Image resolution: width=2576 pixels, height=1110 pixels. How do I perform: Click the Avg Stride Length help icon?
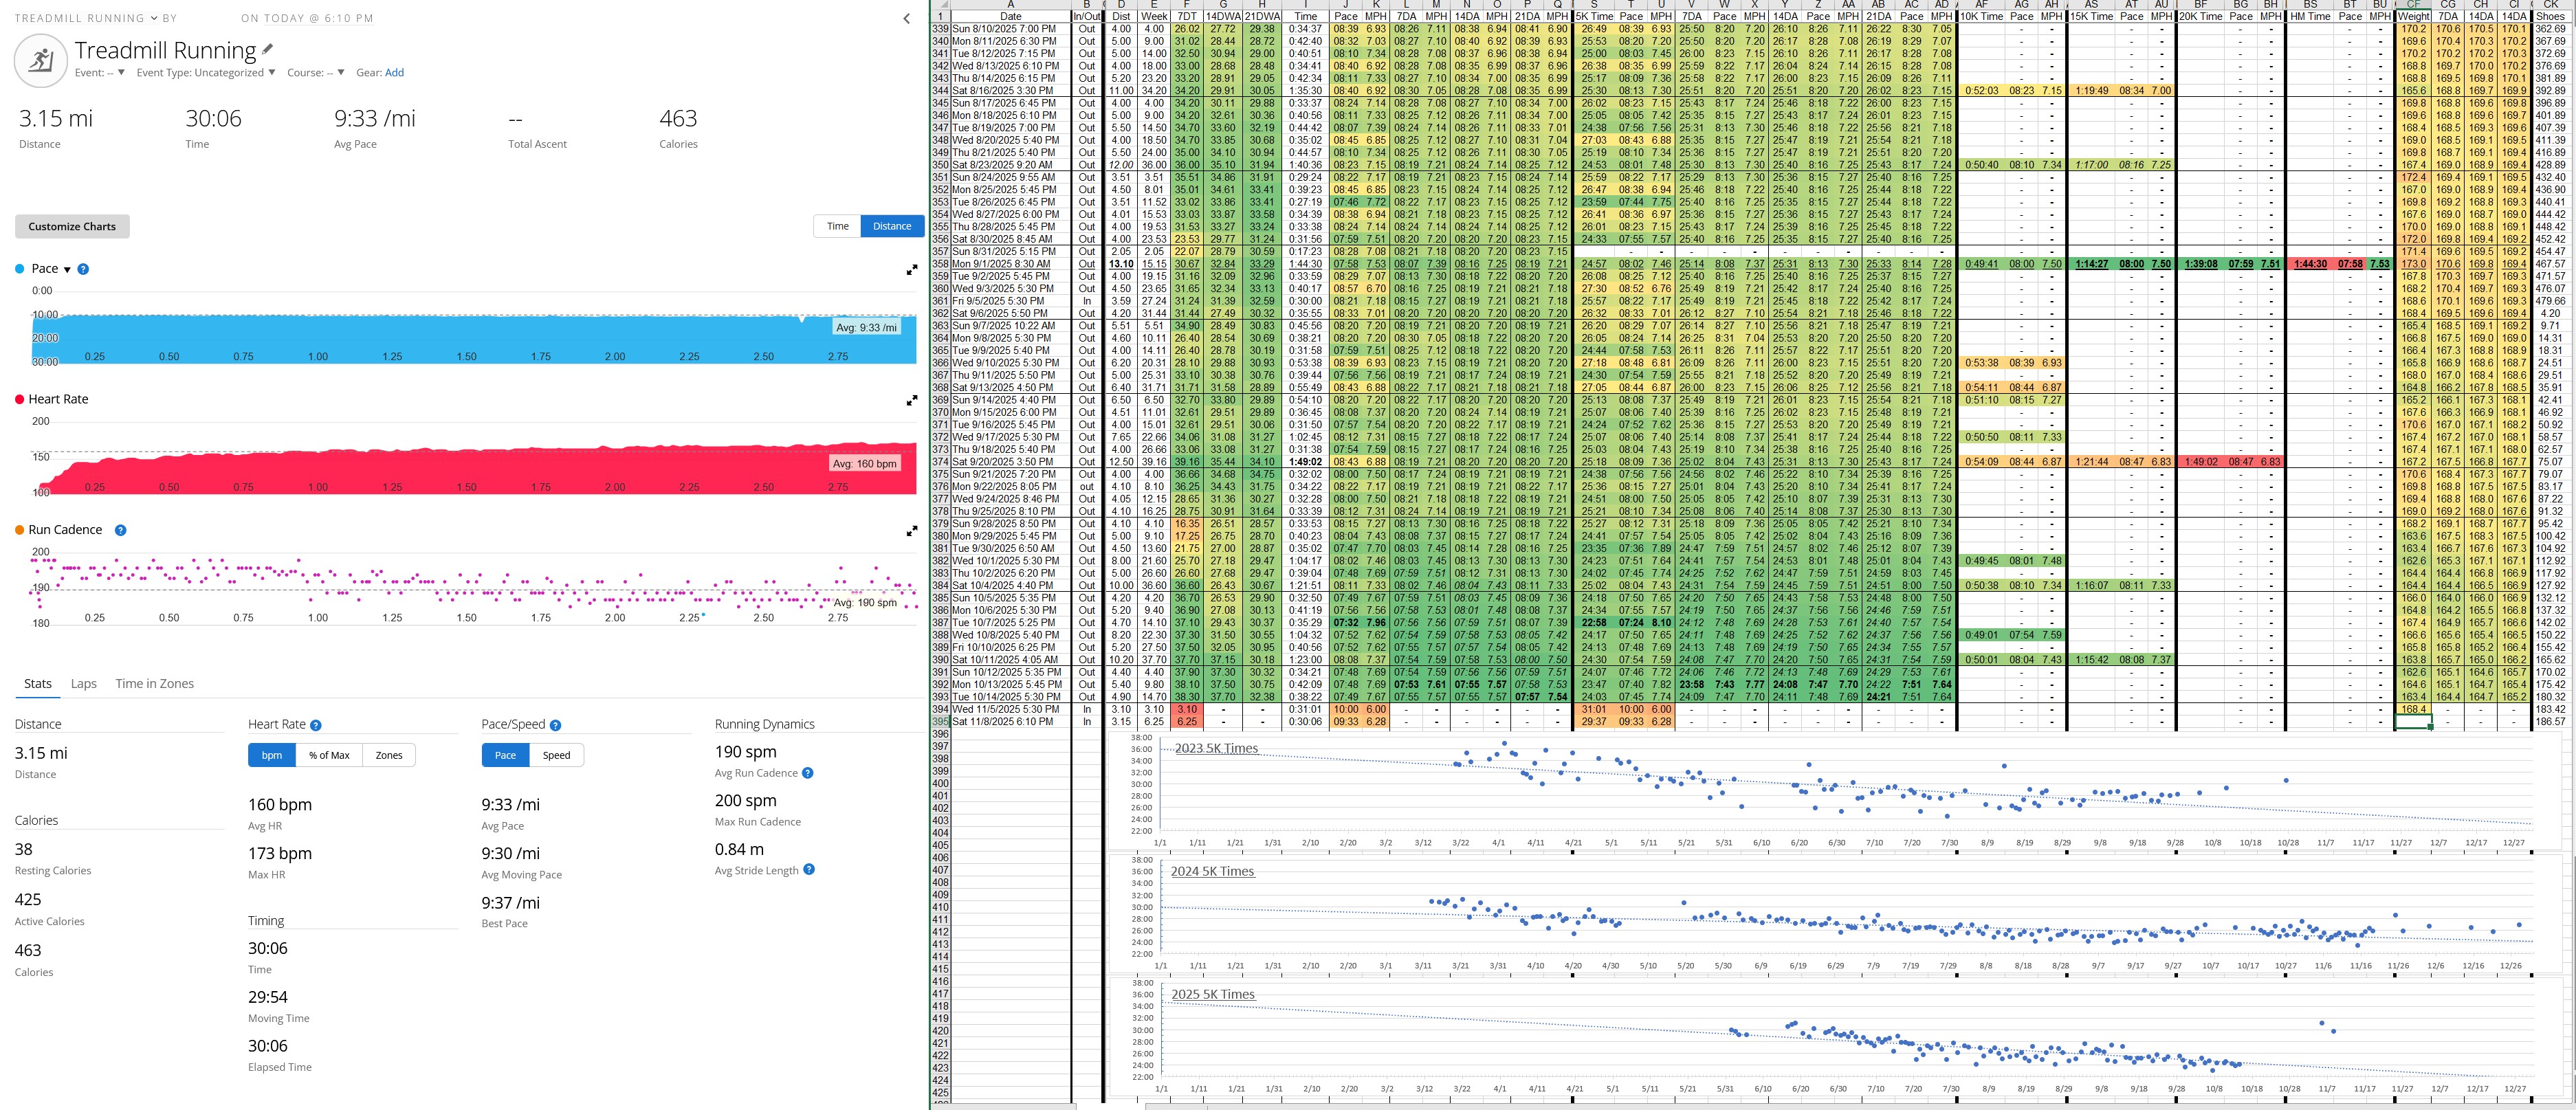pos(809,870)
